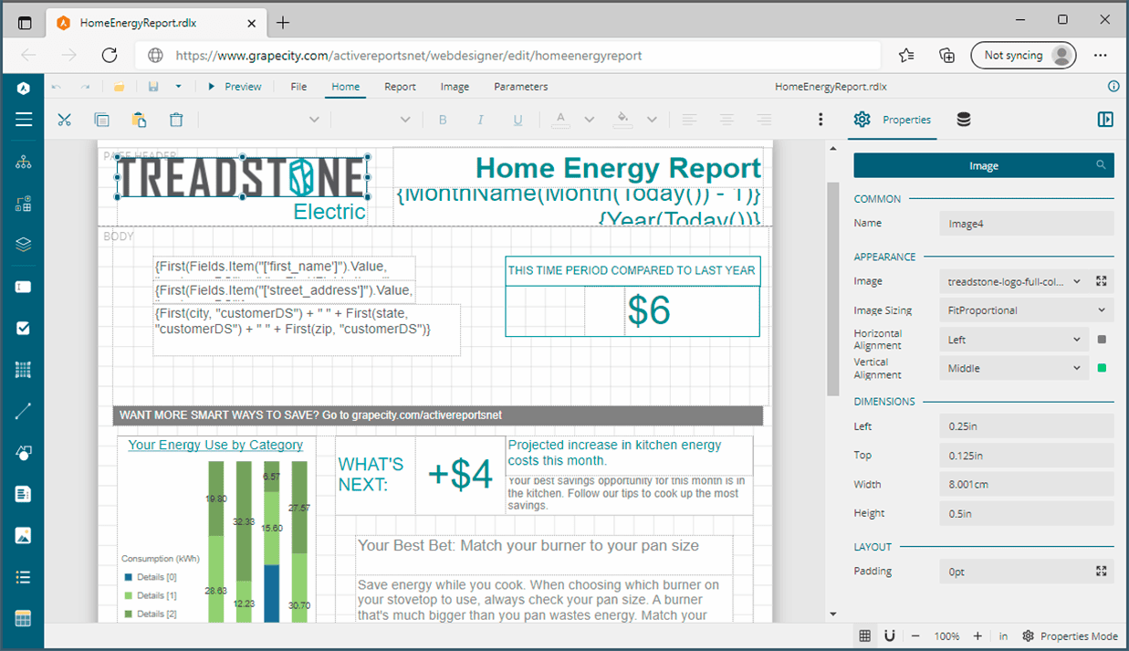The height and width of the screenshot is (651, 1129).
Task: Switch to the Image tab
Action: coord(455,87)
